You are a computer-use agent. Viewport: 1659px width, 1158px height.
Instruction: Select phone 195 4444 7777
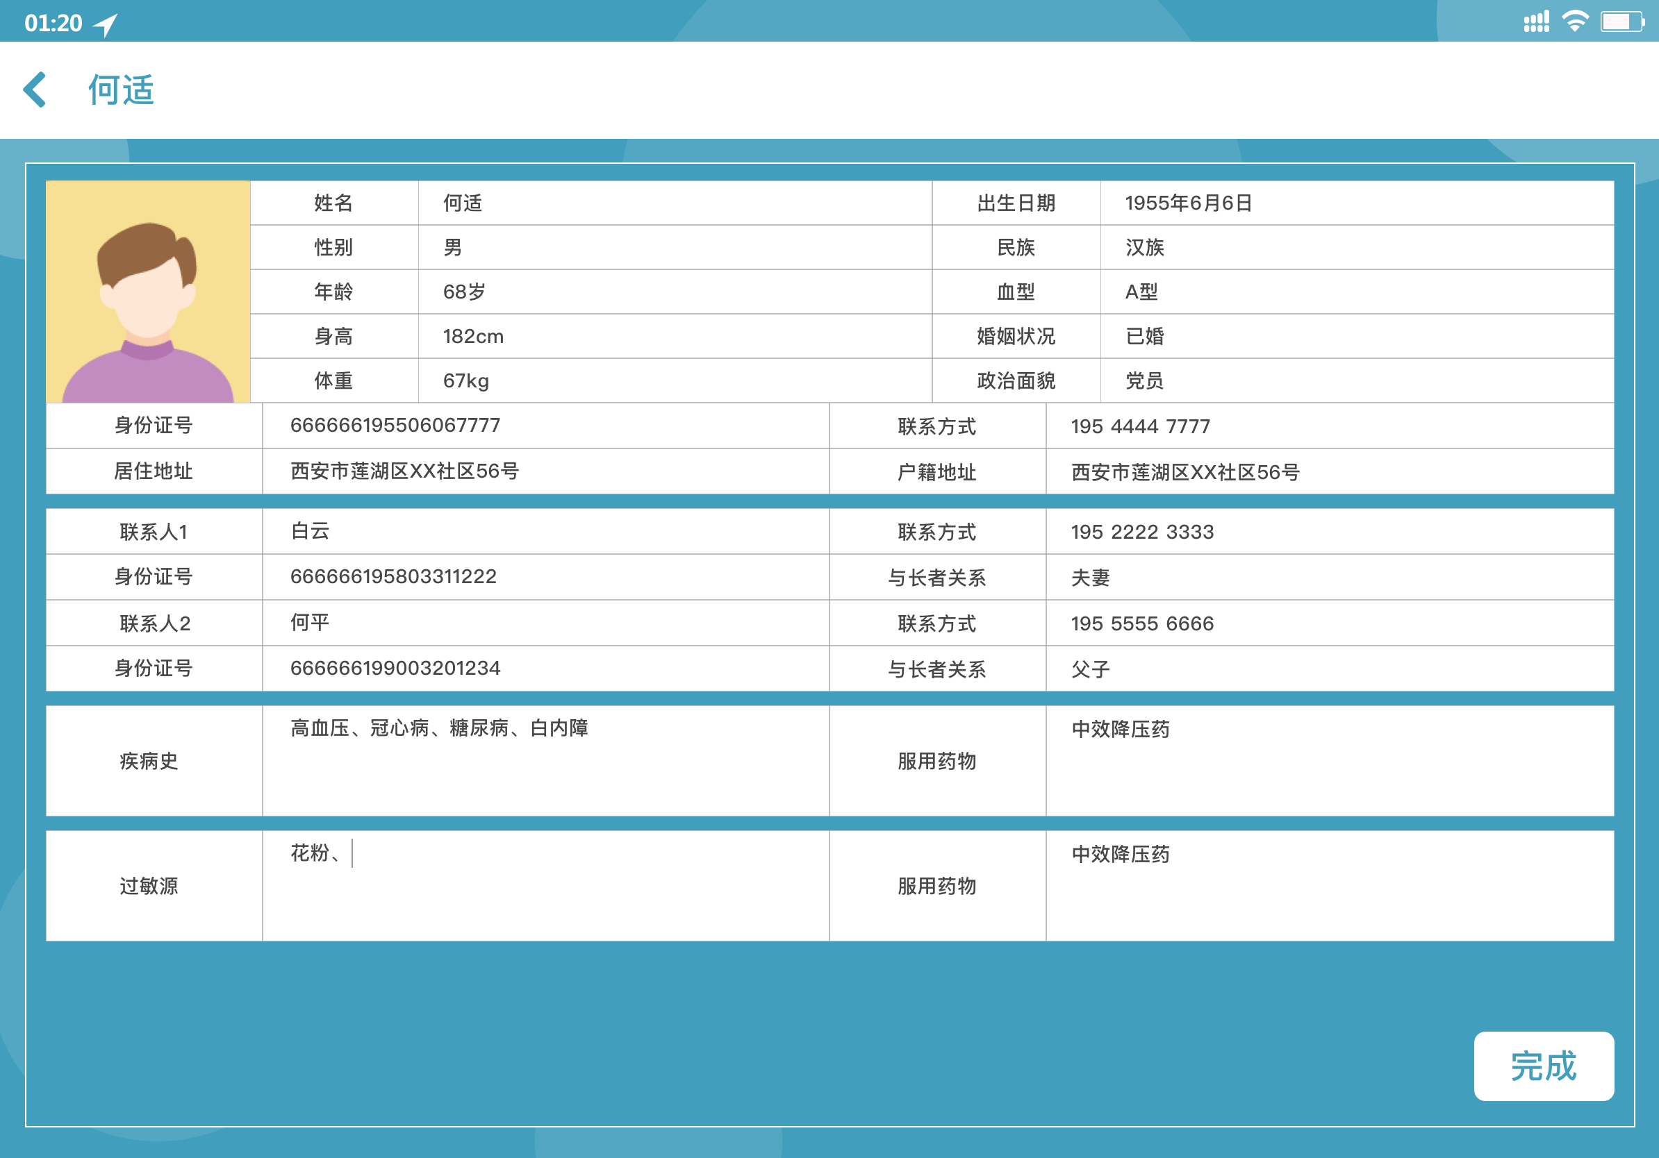[x=1140, y=426]
